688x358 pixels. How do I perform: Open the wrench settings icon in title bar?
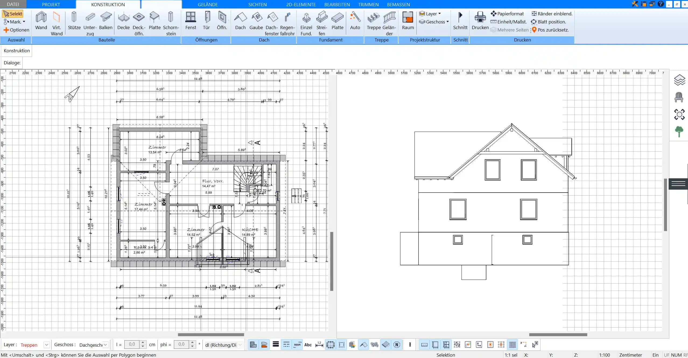click(x=635, y=4)
